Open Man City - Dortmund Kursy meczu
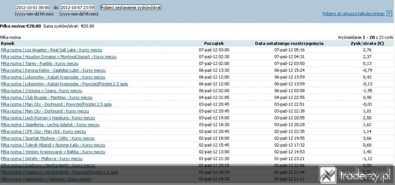This screenshot has height=185, width=395. (45, 111)
